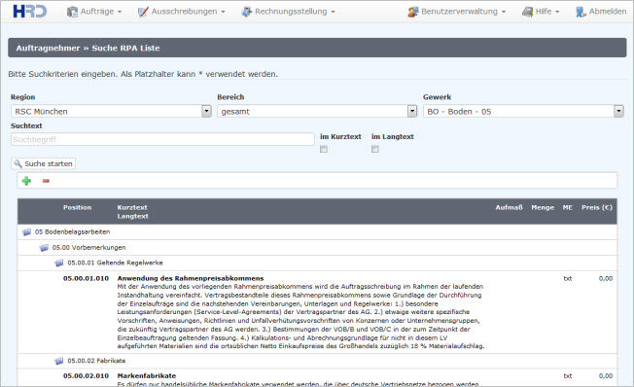
Task: Click position number 05.00.01.010
Action: click(87, 279)
